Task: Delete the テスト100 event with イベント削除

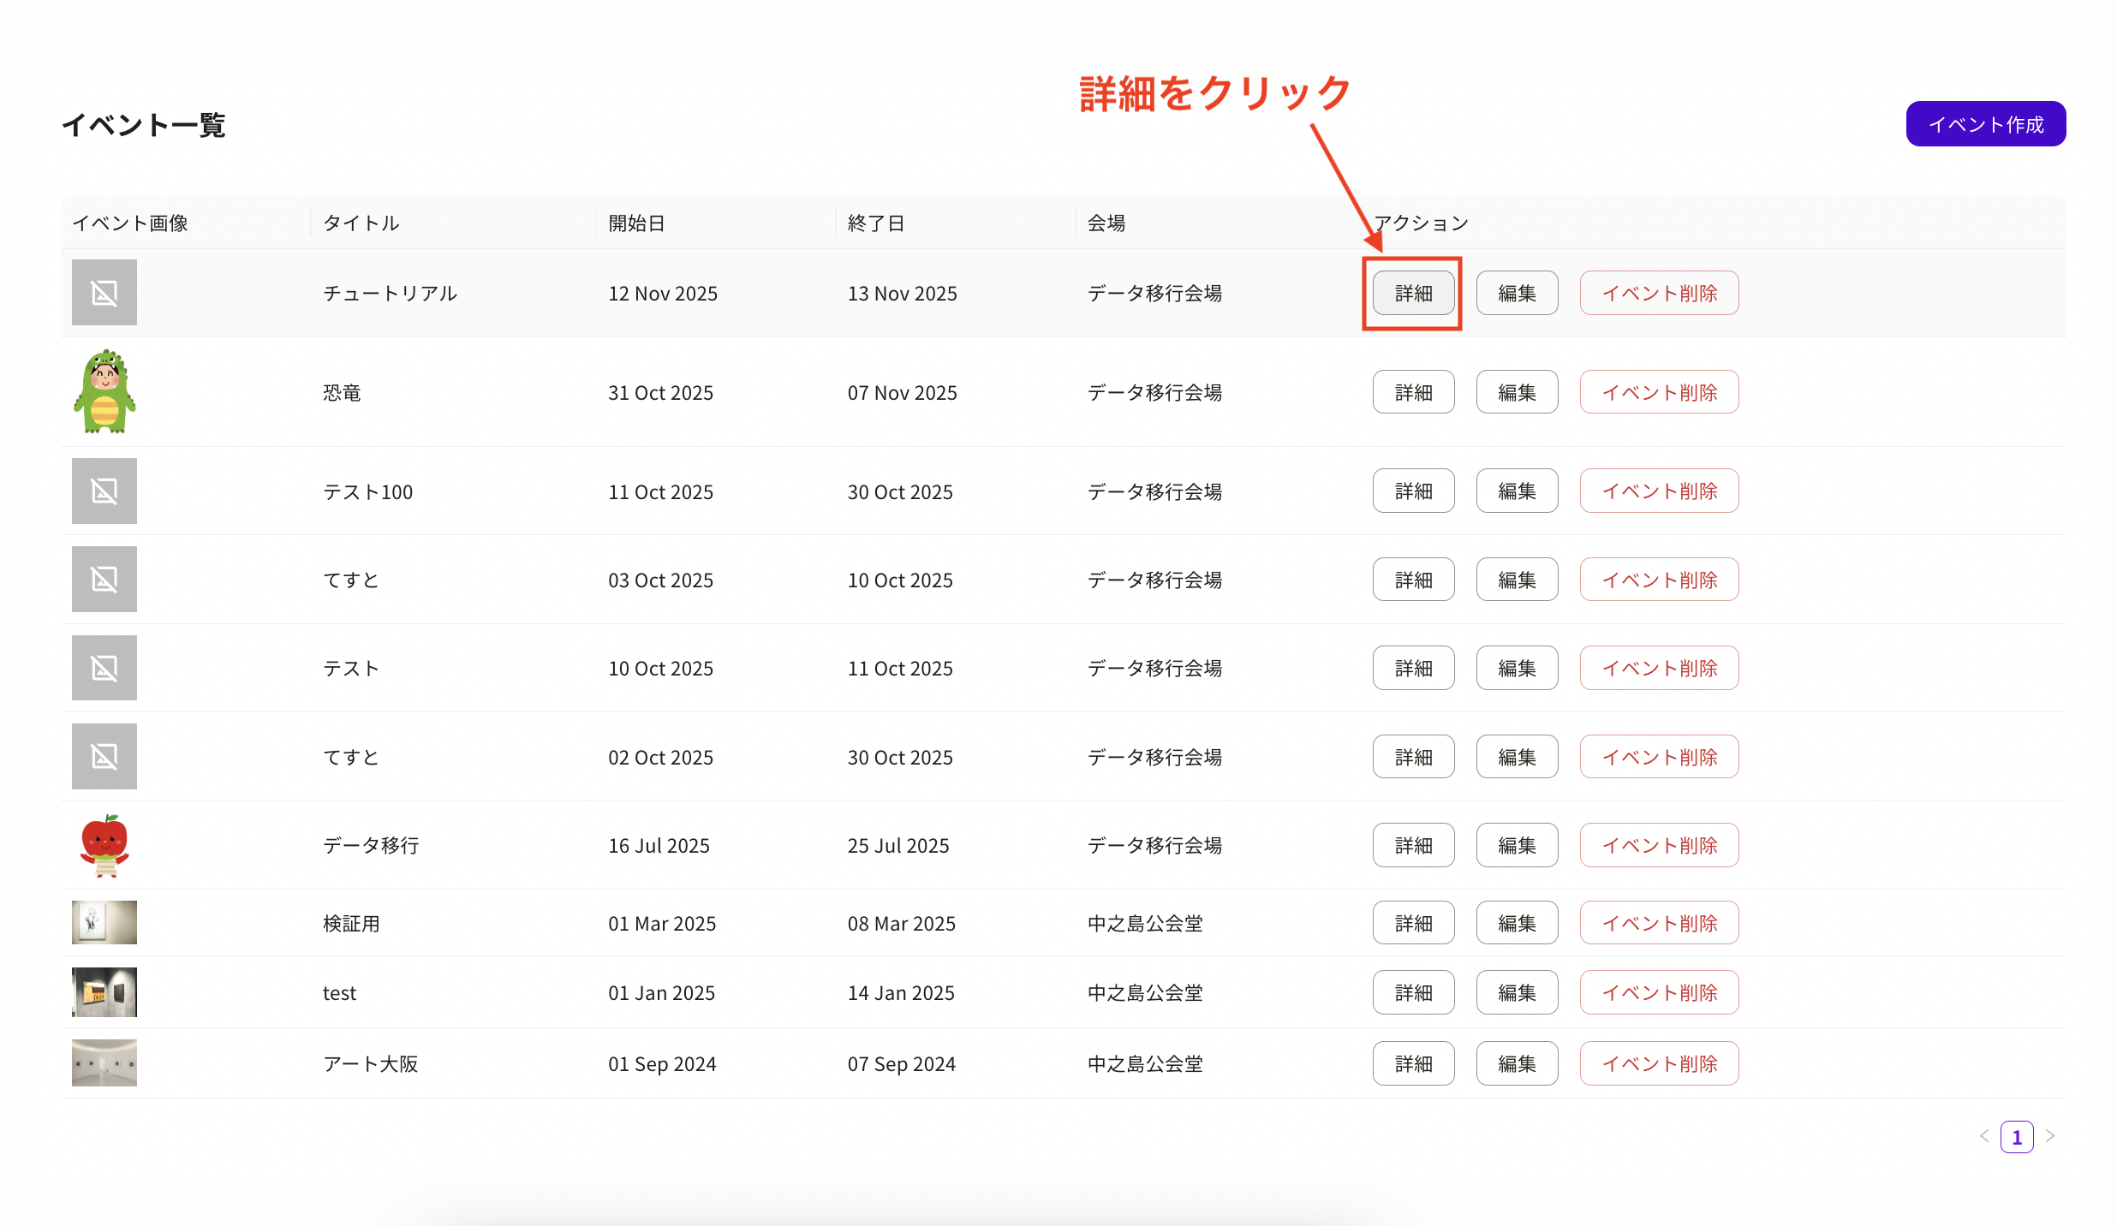Action: (1659, 491)
